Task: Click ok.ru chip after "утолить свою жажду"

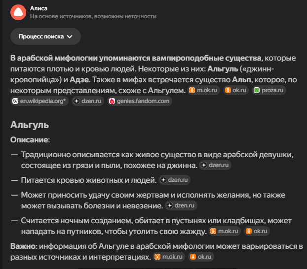Action: pos(255,231)
